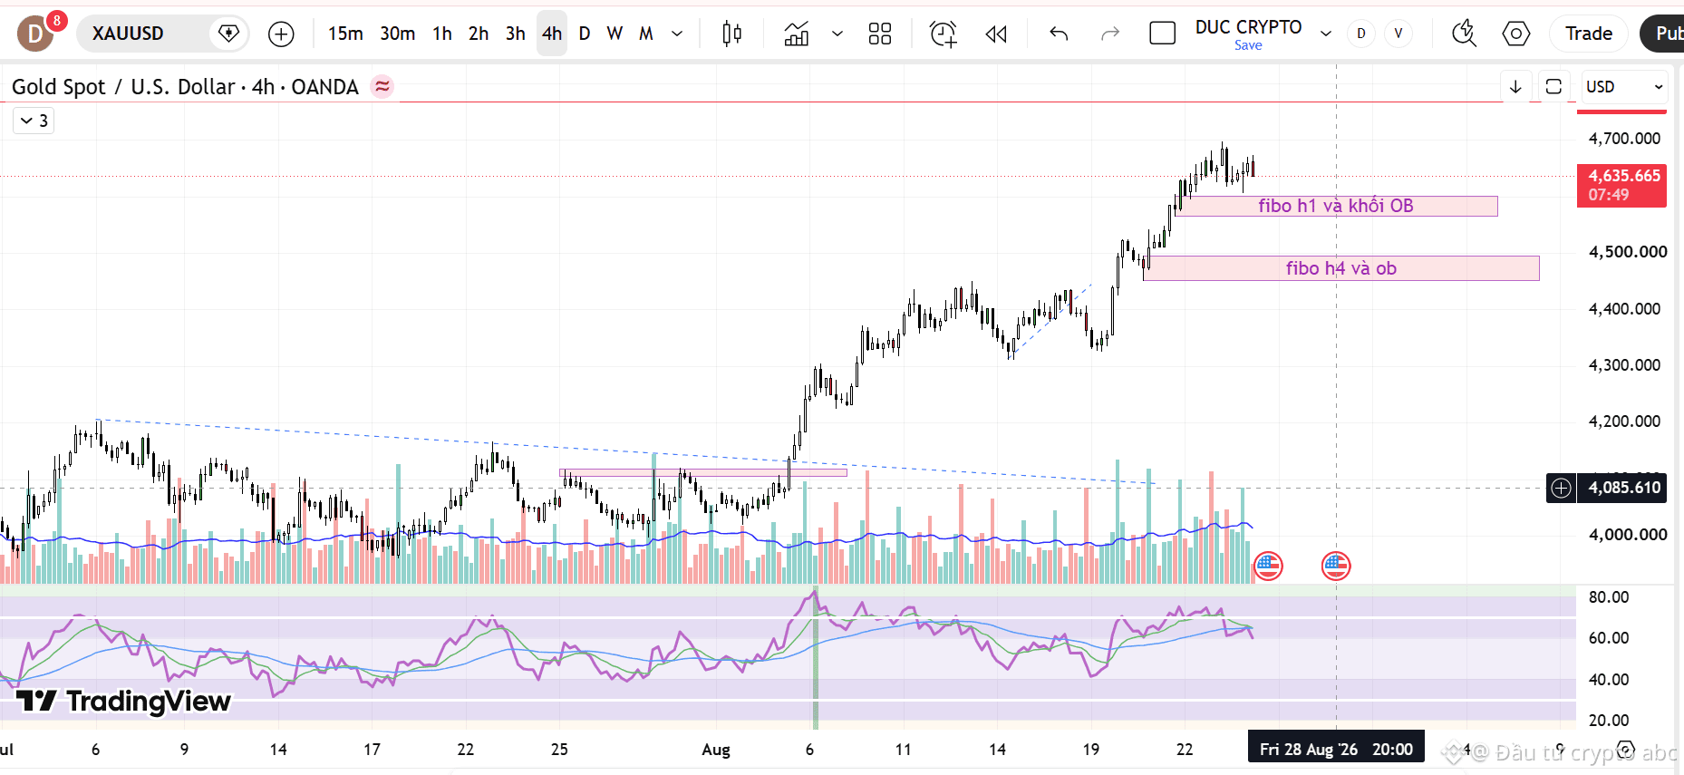The image size is (1684, 775).
Task: Click the first US flag economic event marker
Action: coord(1268,567)
